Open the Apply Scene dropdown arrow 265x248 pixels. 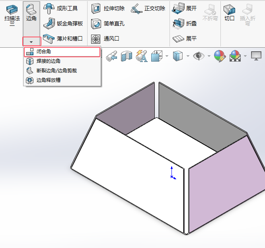[245, 56]
